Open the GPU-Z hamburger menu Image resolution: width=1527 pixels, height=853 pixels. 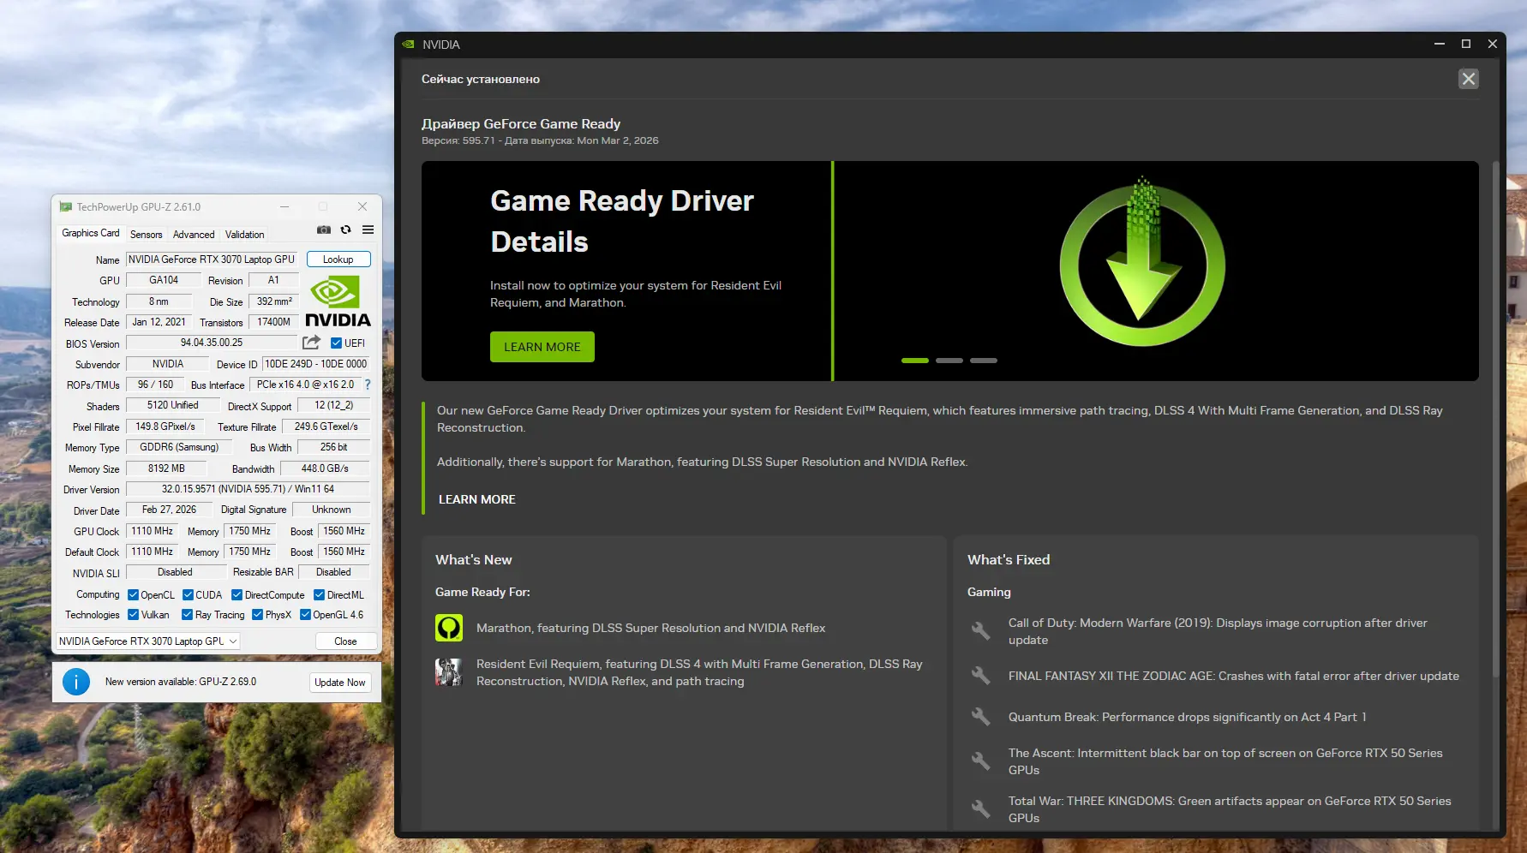(x=368, y=230)
